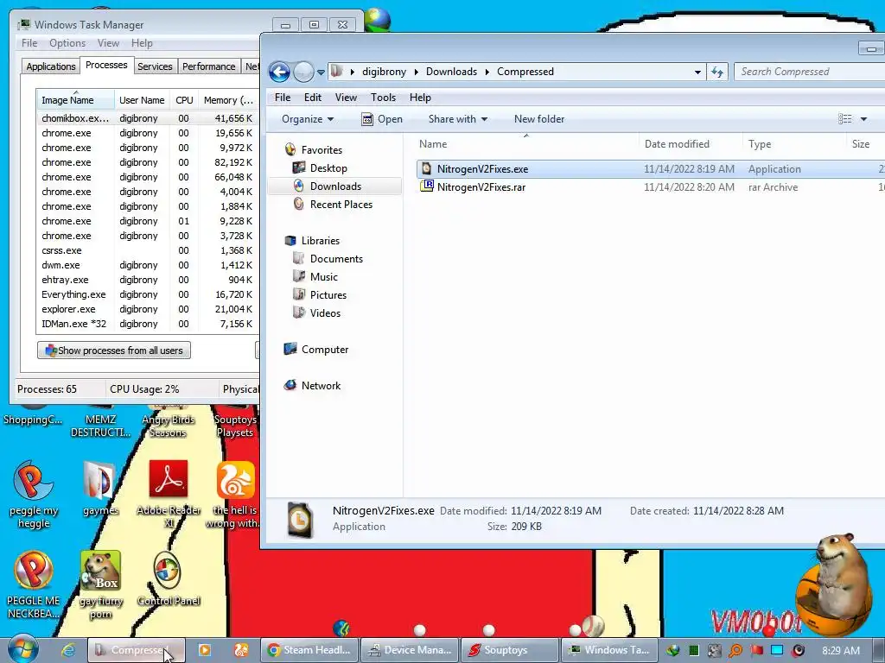The height and width of the screenshot is (663, 885).
Task: Open Control Panel desktop icon
Action: coord(169,579)
